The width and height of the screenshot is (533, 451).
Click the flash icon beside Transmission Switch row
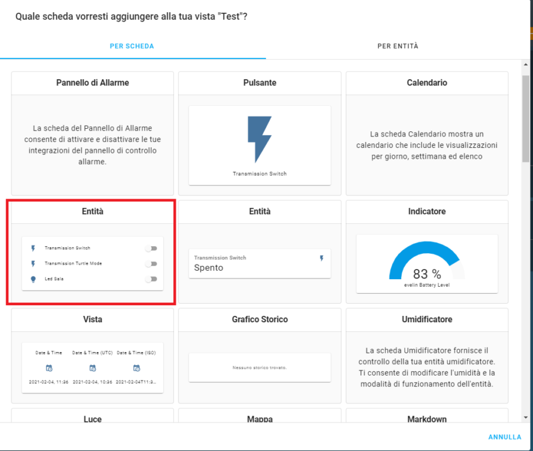pyautogui.click(x=33, y=249)
